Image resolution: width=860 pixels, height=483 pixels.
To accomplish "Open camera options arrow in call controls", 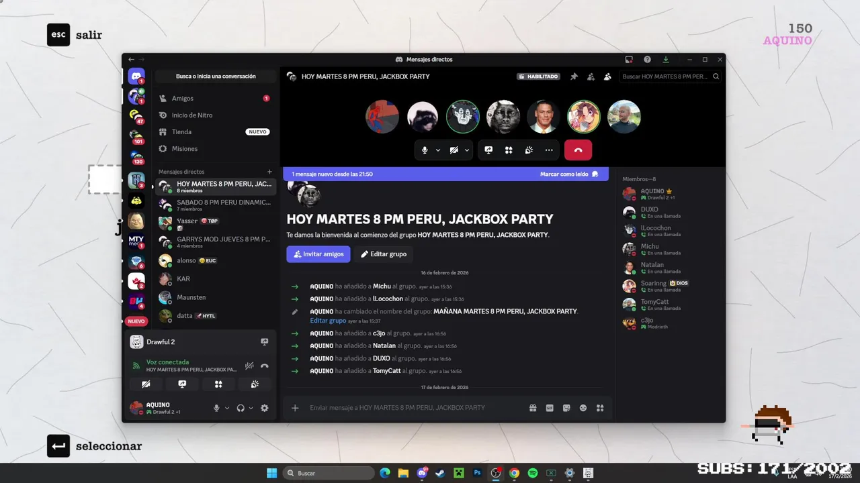I will [467, 150].
